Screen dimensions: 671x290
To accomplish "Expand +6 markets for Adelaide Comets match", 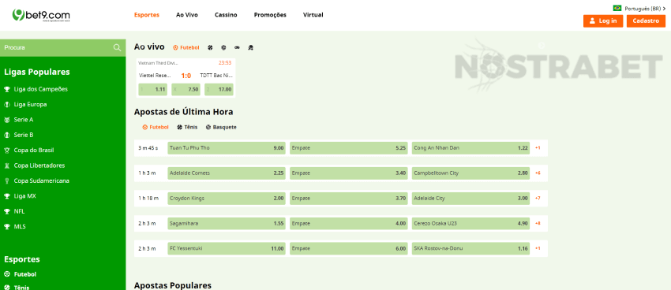I will 538,173.
